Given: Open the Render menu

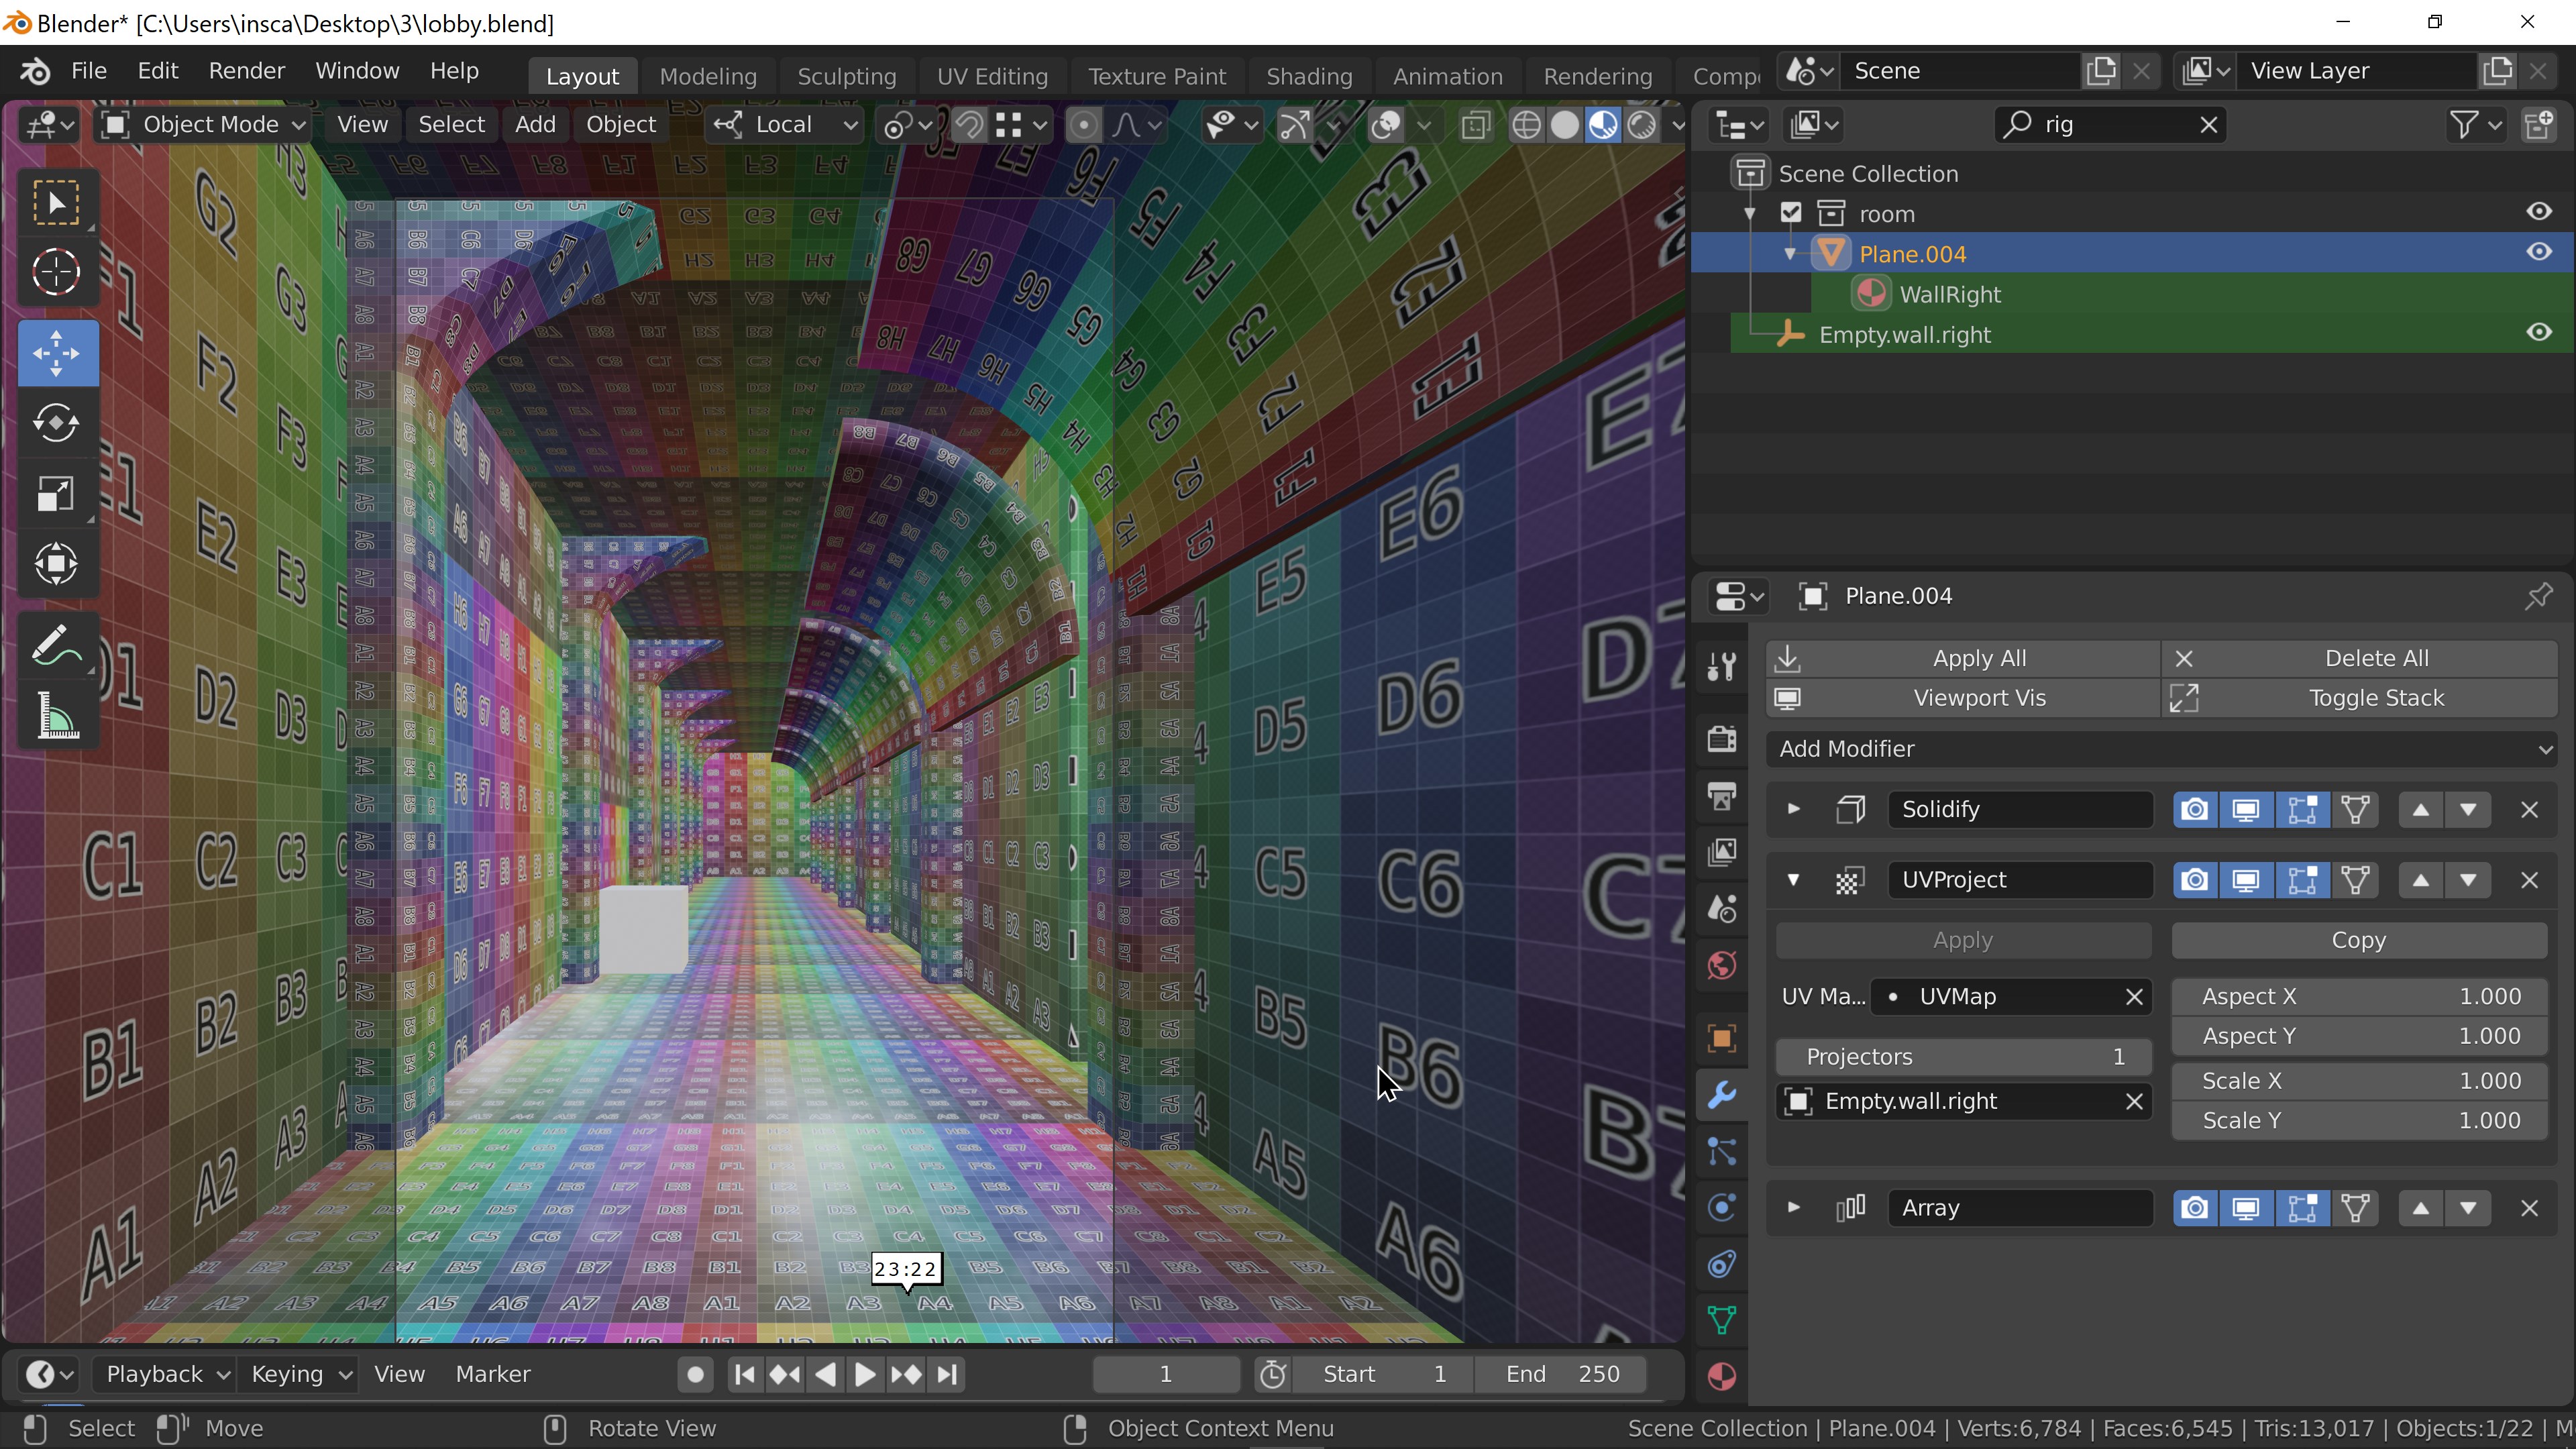Looking at the screenshot, I should pos(246,71).
